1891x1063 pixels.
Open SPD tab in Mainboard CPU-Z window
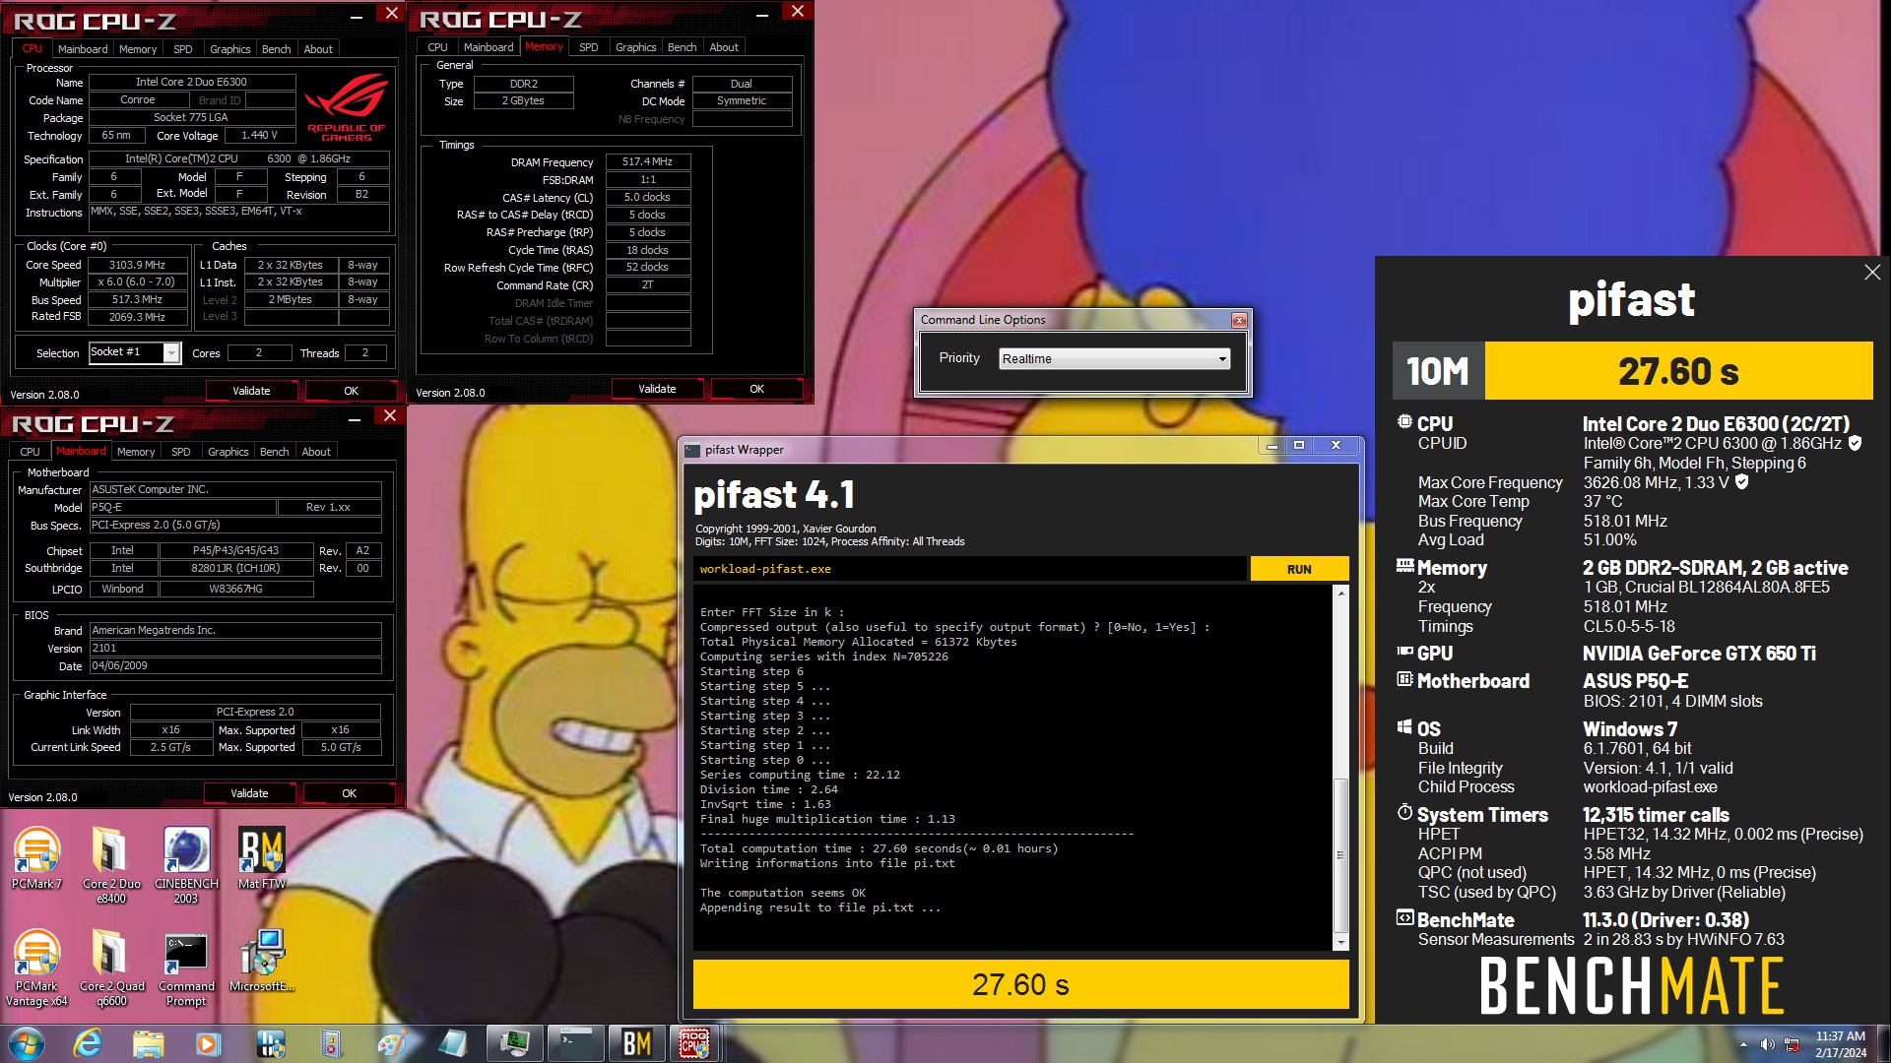coord(181,452)
